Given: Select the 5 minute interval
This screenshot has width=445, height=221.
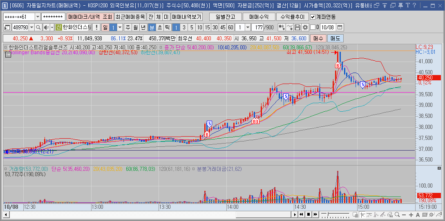Looking at the screenshot, I should 192,27.
